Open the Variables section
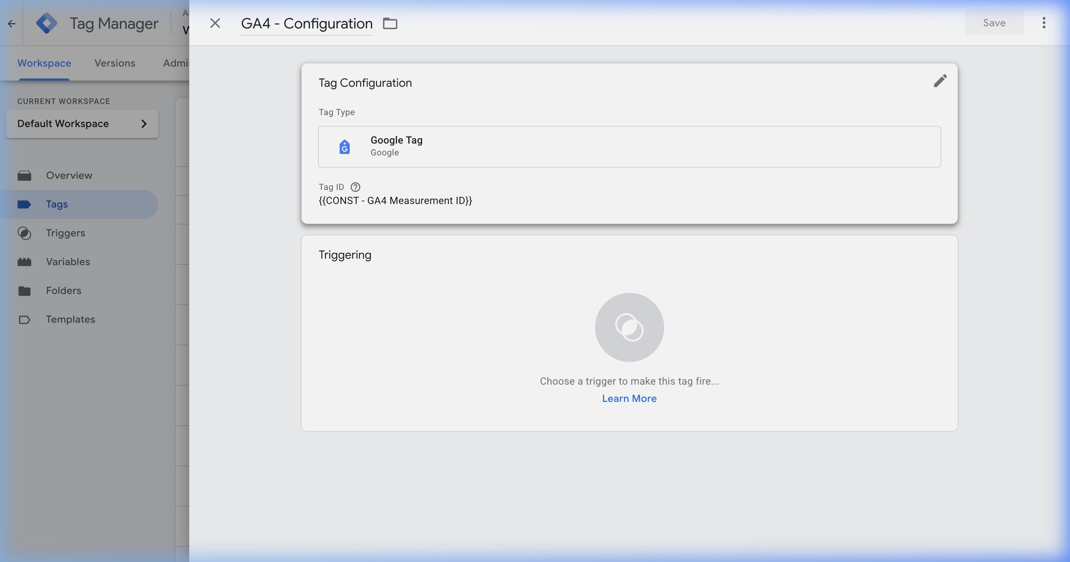 68,261
